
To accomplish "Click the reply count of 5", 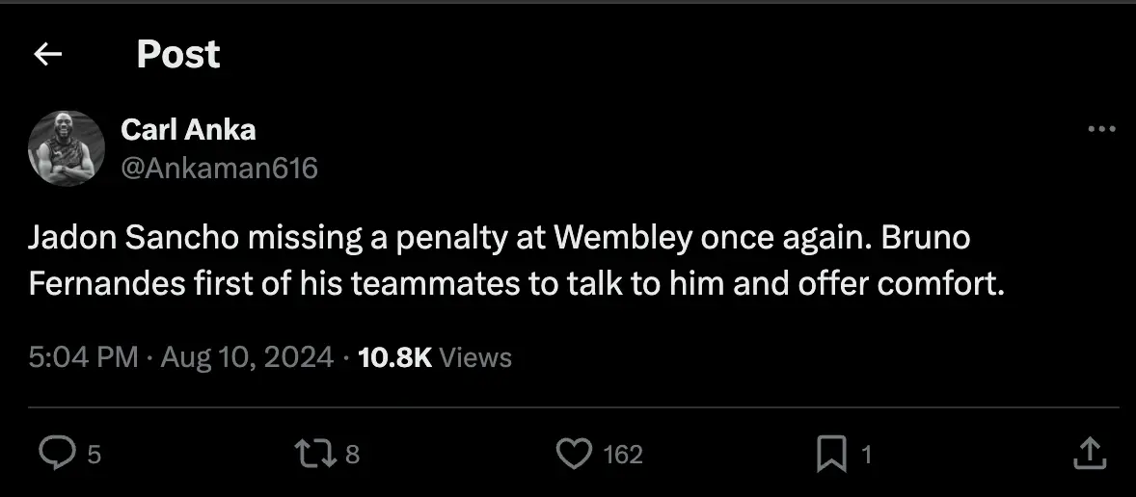I will point(94,454).
